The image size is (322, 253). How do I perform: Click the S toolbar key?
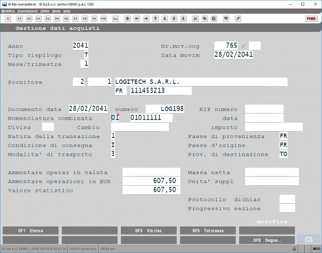pyautogui.click(x=8, y=19)
